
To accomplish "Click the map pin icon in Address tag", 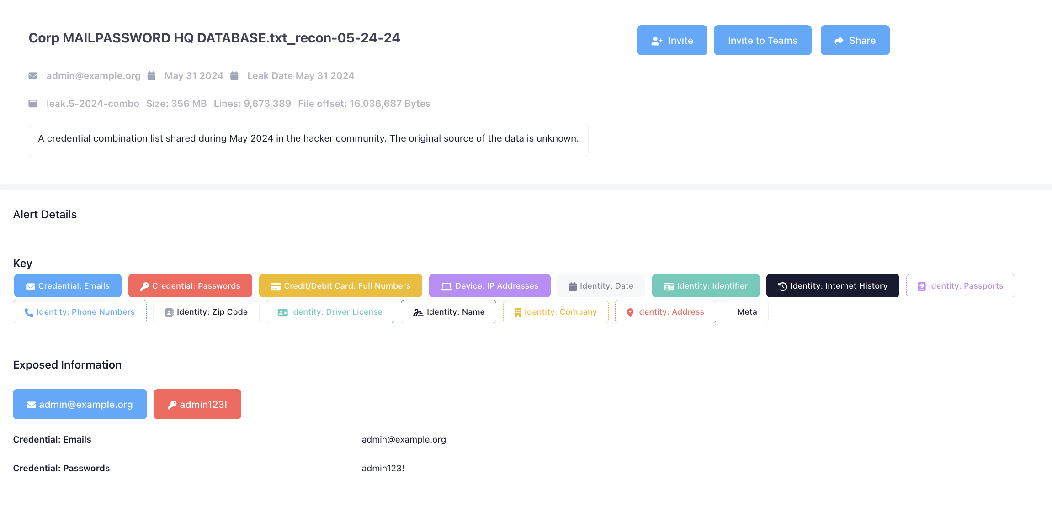I will (630, 312).
